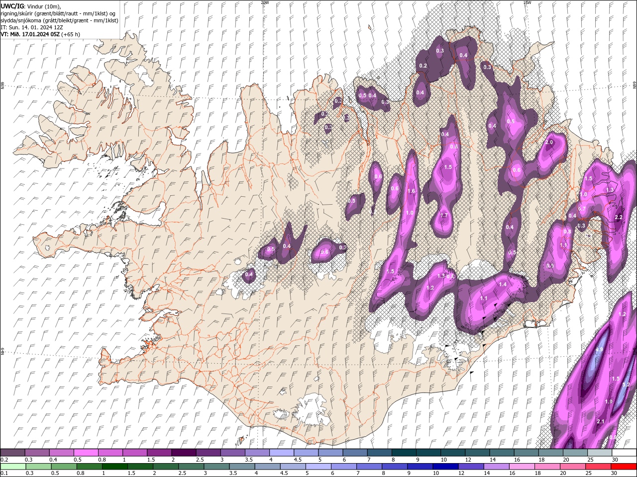The height and width of the screenshot is (477, 637).
Task: Click the 1.6 snowfall value on the map
Action: [411, 191]
